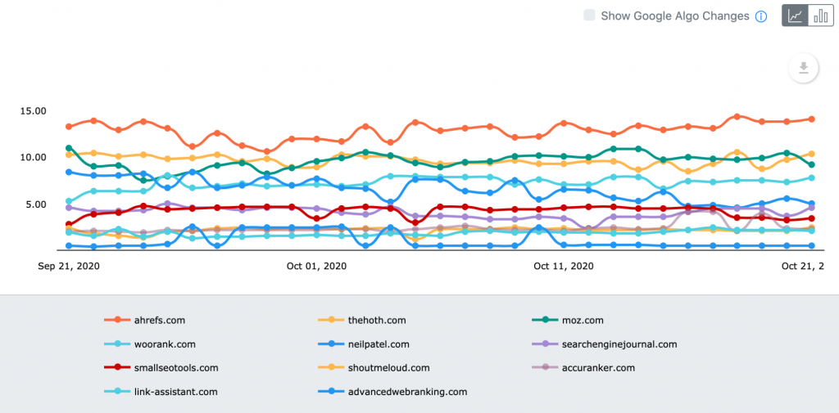Hide accuranker.com series in legend

(x=583, y=367)
